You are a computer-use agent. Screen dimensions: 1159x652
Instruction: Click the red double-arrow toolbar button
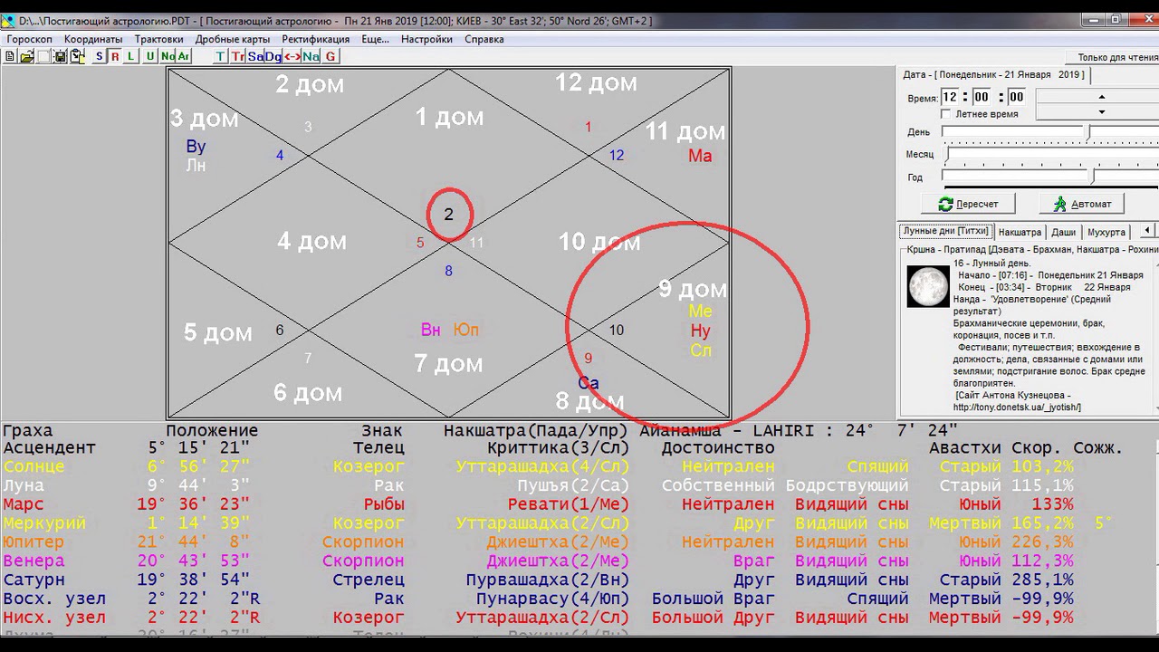tap(292, 56)
